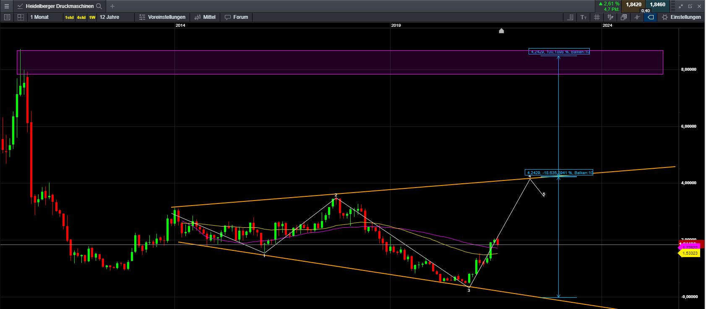Click the wave label 3 on chart

coord(469,290)
